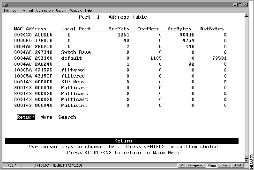Click 'filtered' in the 10005A 431525 row
Viewport: 254px width, 170px height.
(x=73, y=70)
